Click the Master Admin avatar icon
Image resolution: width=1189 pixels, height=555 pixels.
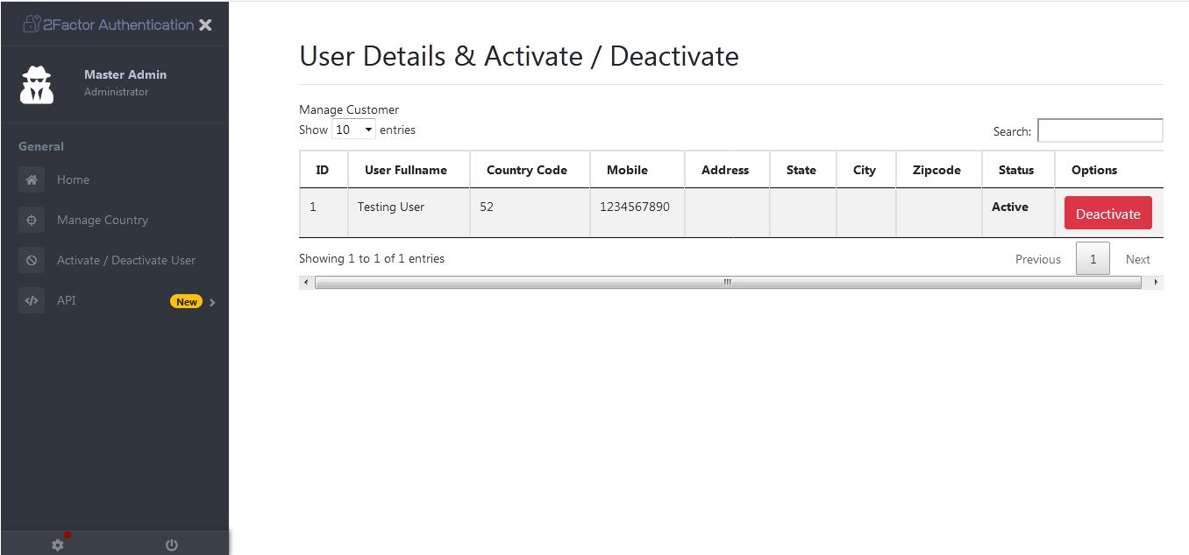37,84
